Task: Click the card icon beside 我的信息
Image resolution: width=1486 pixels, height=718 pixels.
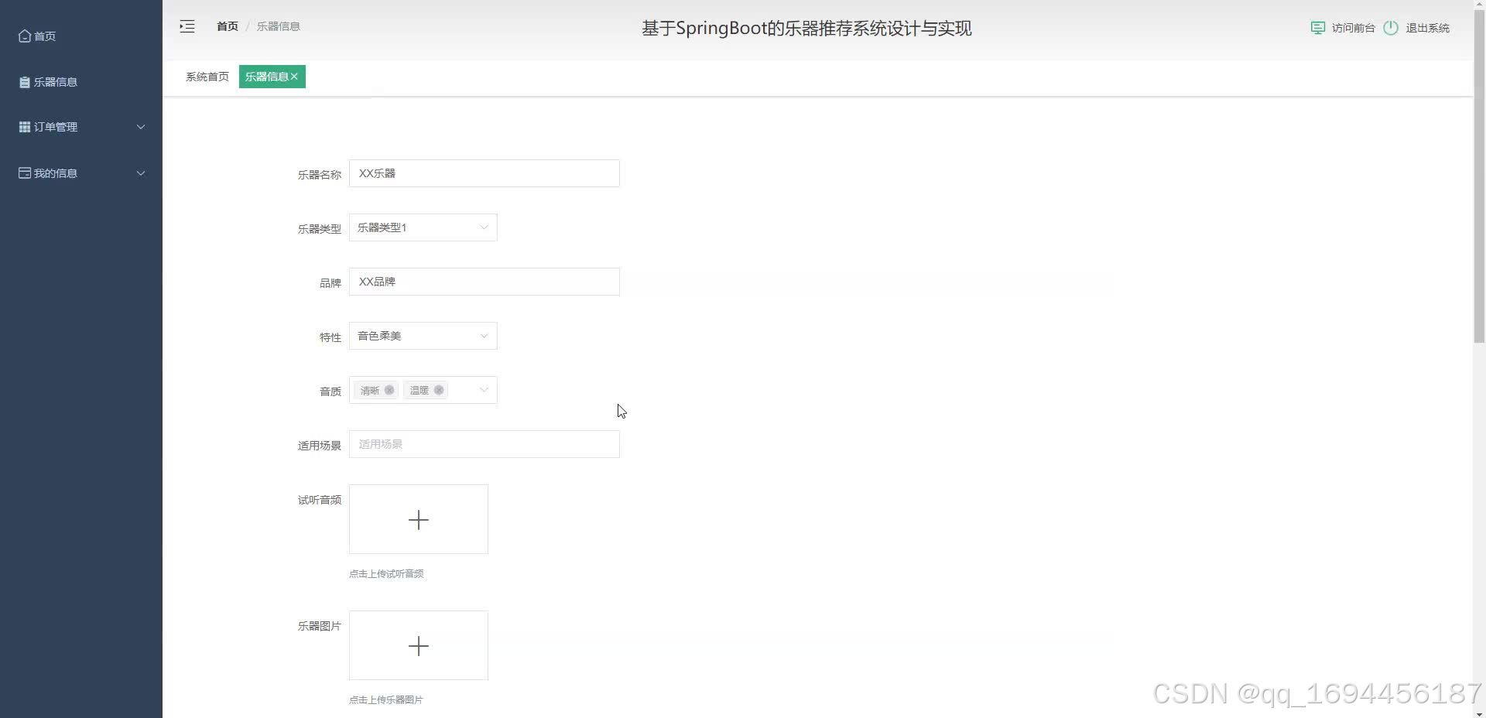Action: (25, 173)
